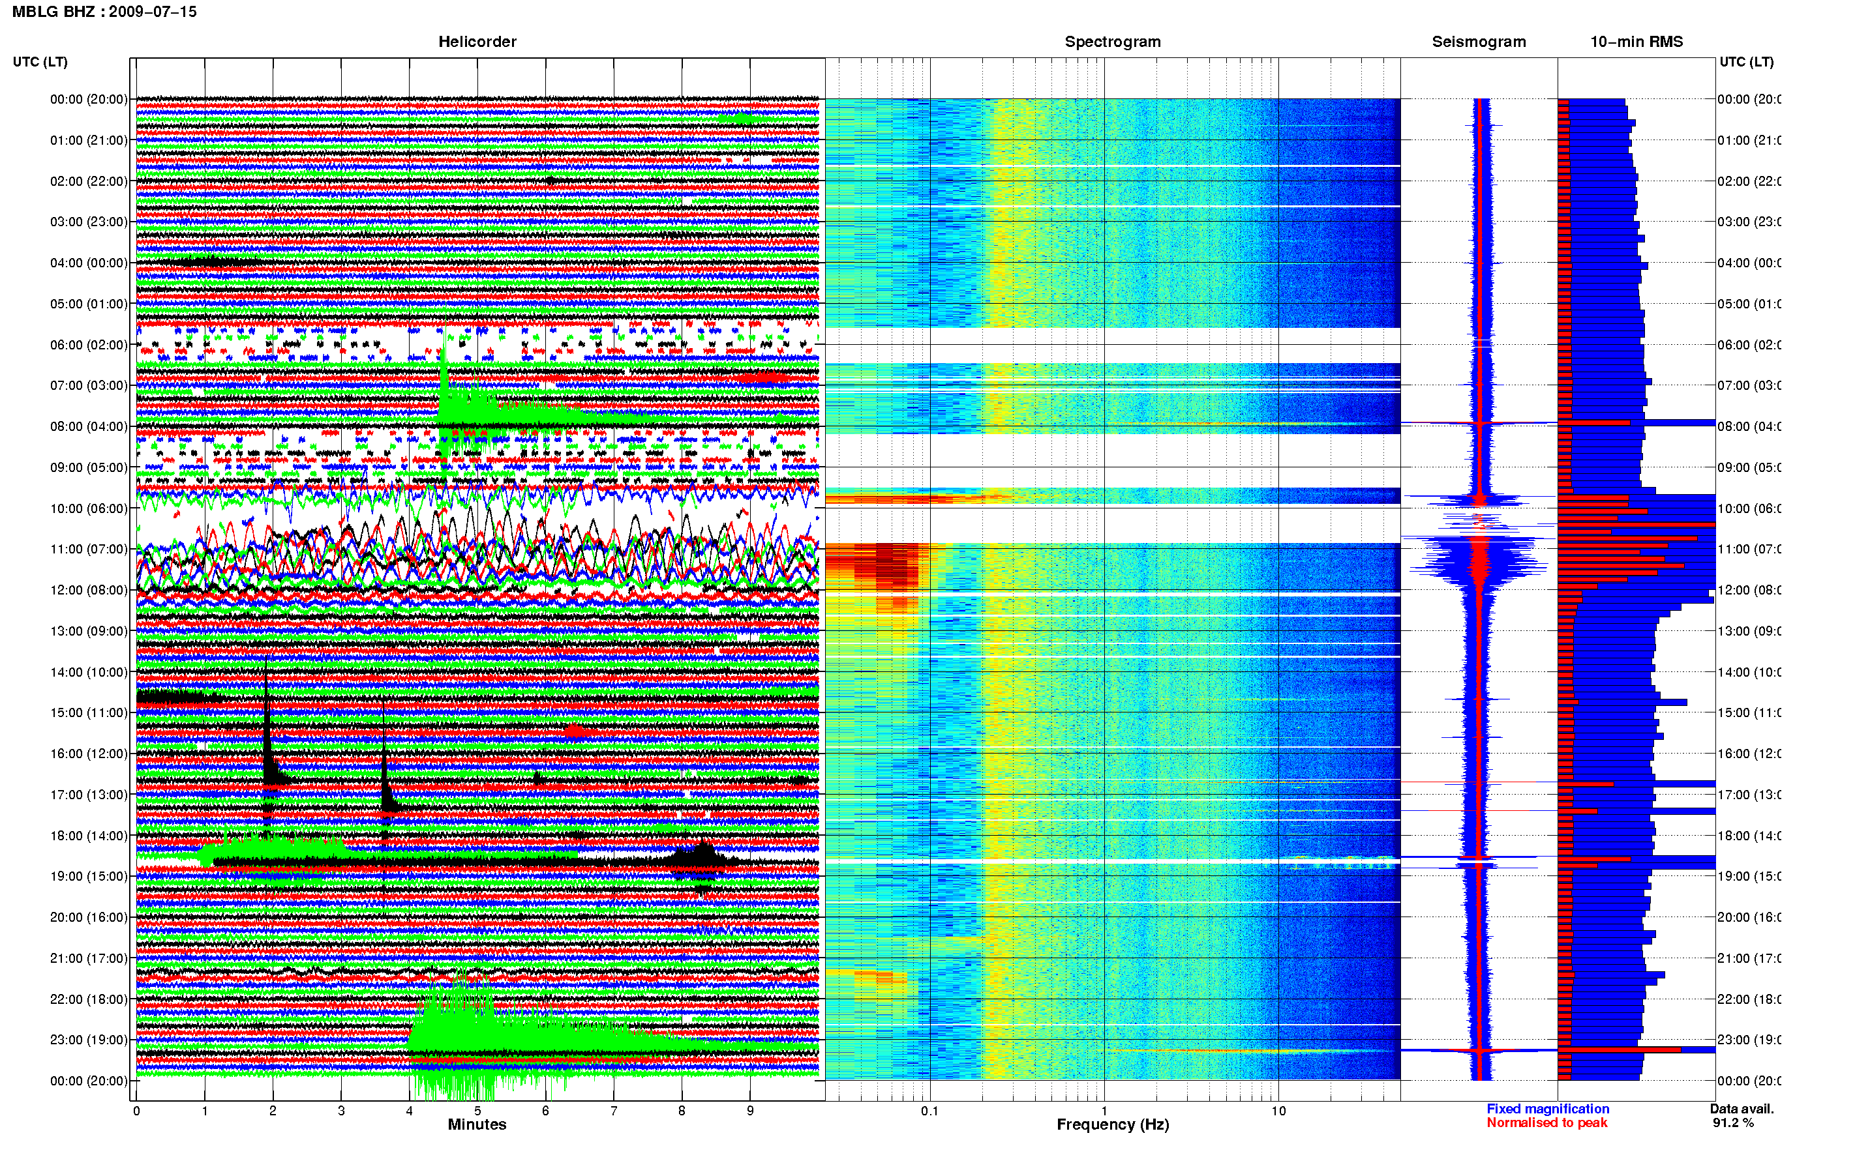Click the Helicorder panel heading
The width and height of the screenshot is (1855, 1159).
tap(477, 42)
